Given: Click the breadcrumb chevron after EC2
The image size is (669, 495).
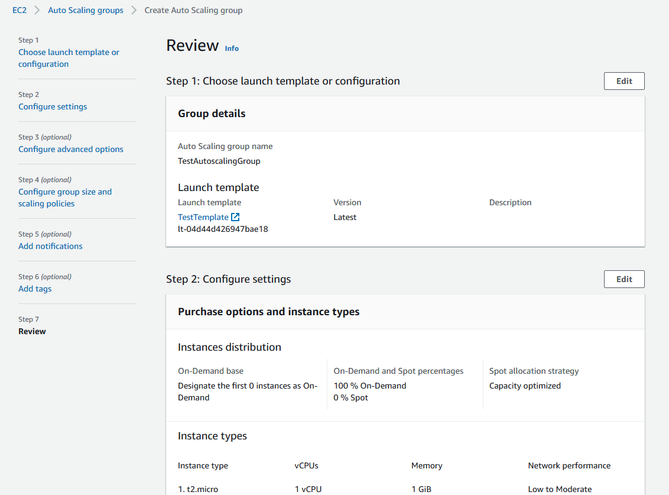Looking at the screenshot, I should (37, 10).
